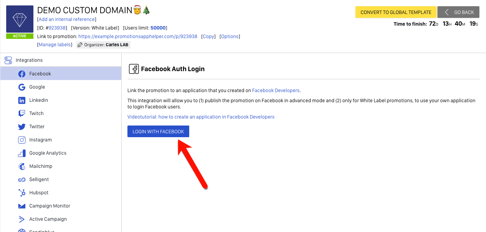The image size is (486, 232).
Task: Click the back chevron in Go Back button
Action: 447,12
